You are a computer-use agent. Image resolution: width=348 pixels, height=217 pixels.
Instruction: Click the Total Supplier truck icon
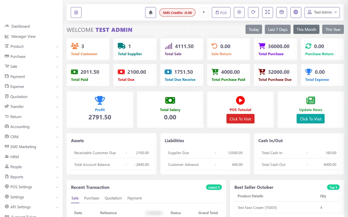tap(122, 46)
